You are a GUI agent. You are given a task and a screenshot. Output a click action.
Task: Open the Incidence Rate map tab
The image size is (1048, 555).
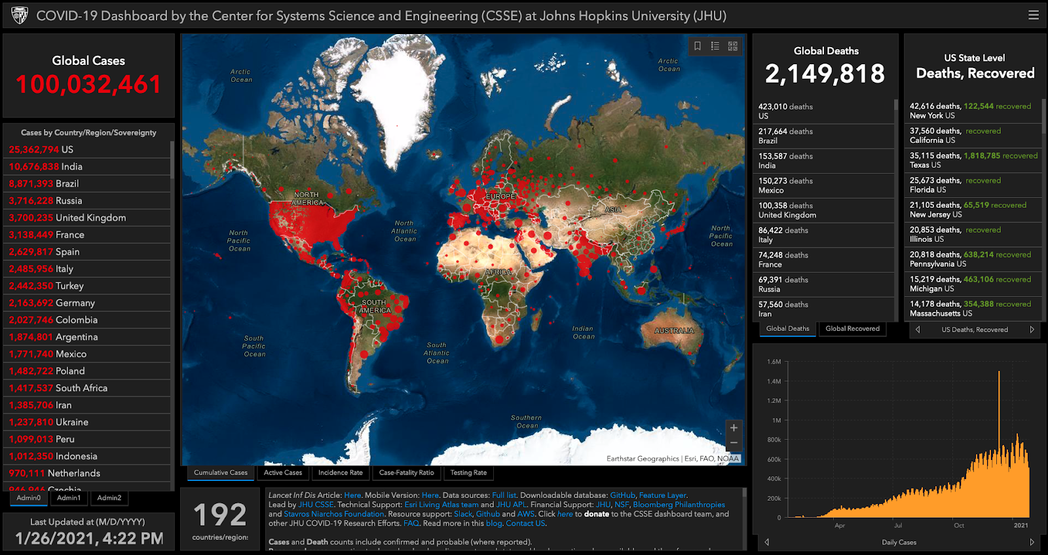(x=341, y=472)
